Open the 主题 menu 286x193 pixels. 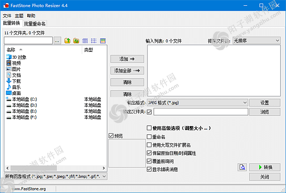19,16
